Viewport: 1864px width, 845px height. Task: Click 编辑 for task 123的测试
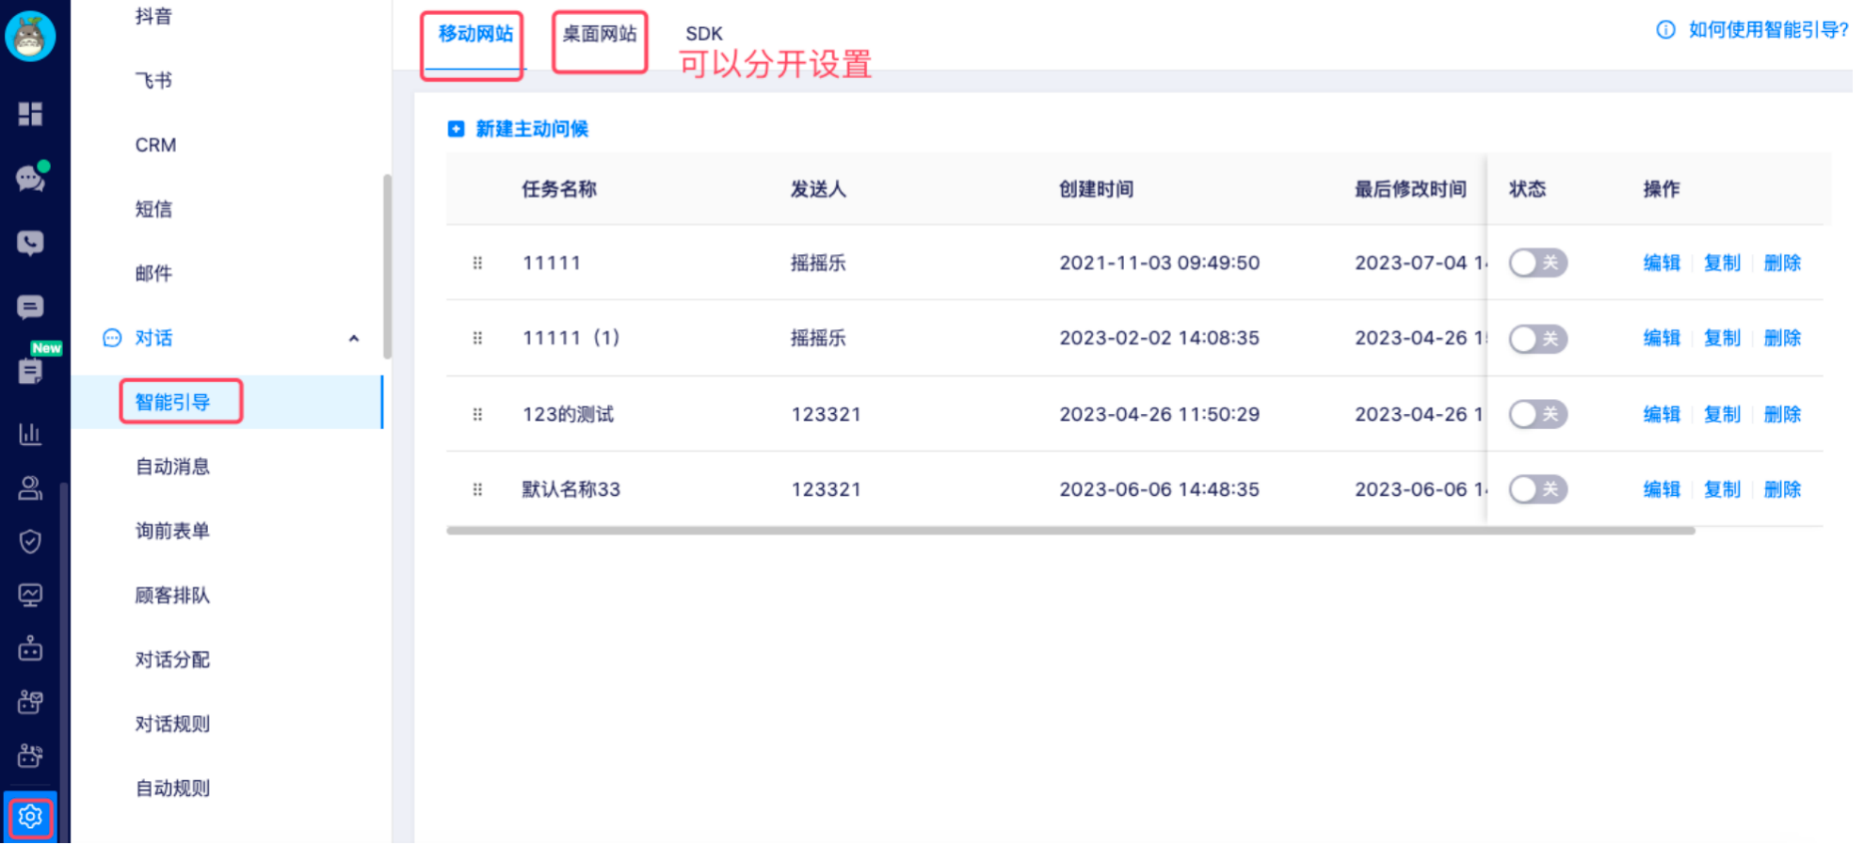point(1662,414)
